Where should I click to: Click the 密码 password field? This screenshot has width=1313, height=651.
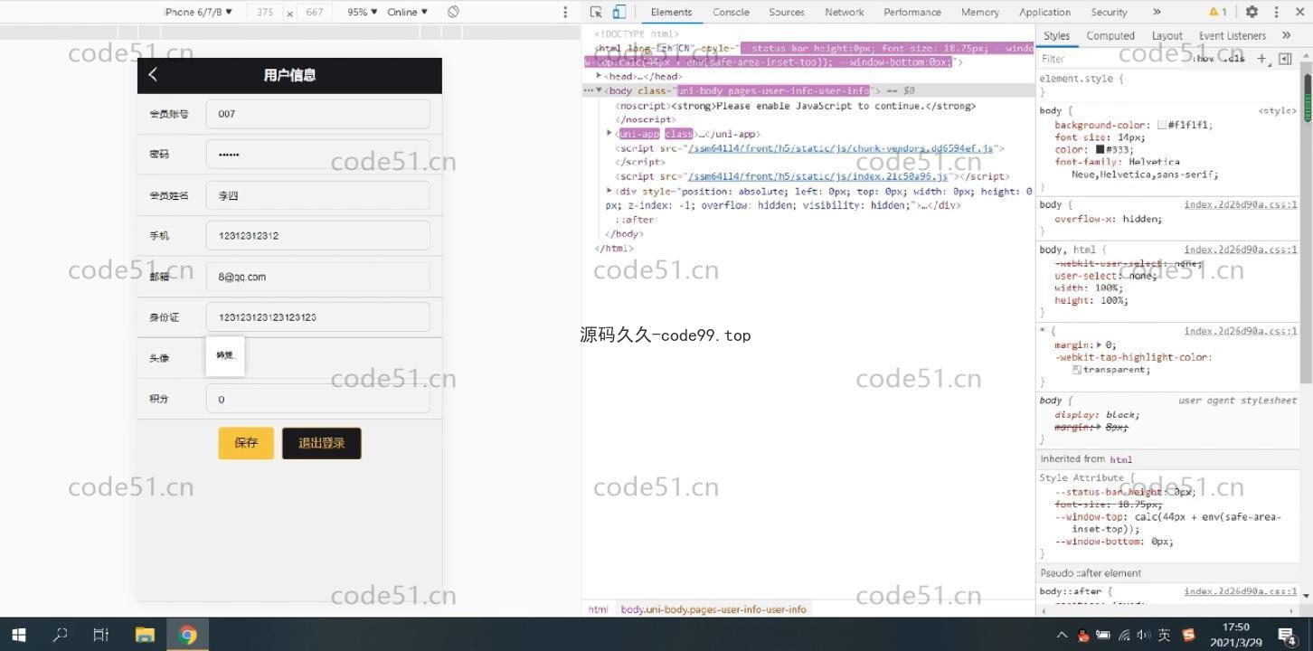[x=317, y=154]
